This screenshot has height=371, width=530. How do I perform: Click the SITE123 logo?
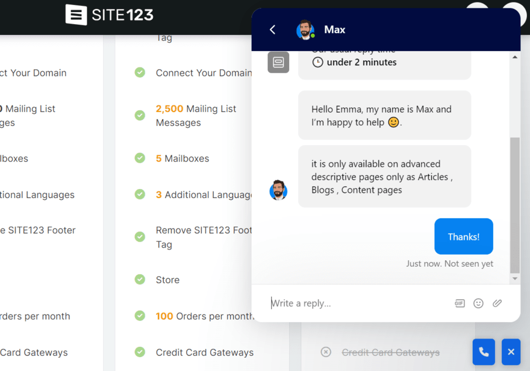pos(109,15)
